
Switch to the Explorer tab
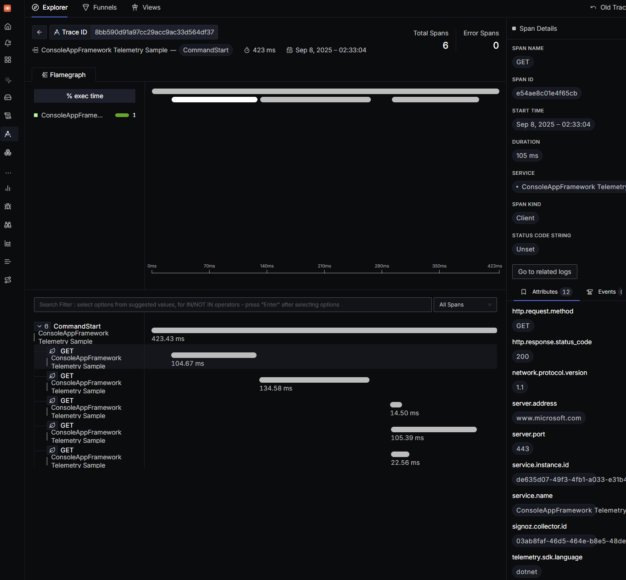tap(50, 7)
